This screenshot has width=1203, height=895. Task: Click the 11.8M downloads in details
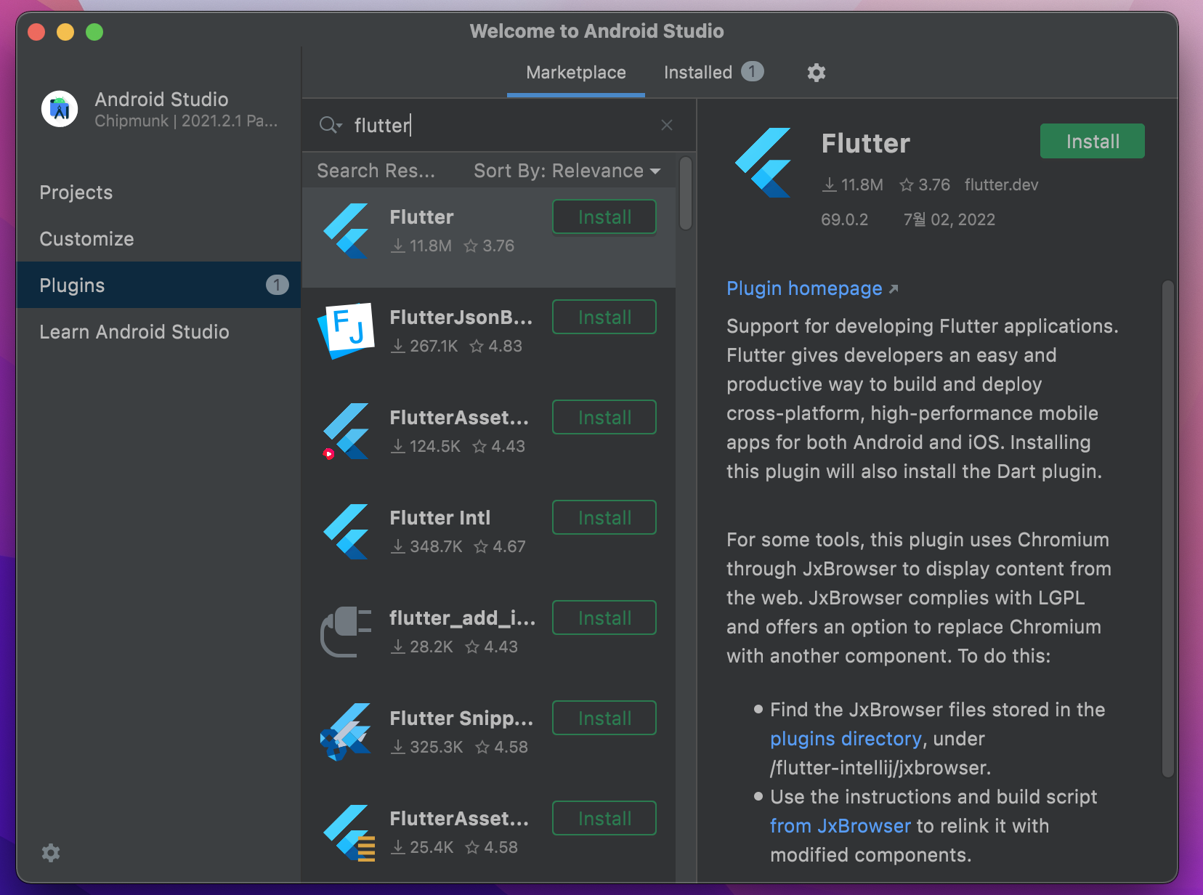coord(853,185)
